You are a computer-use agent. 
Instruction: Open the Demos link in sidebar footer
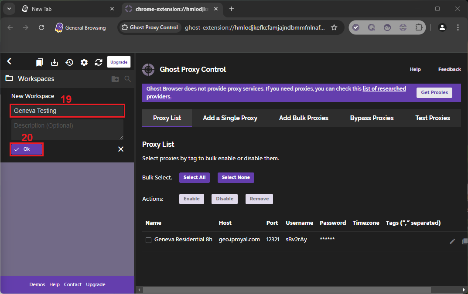tap(37, 284)
